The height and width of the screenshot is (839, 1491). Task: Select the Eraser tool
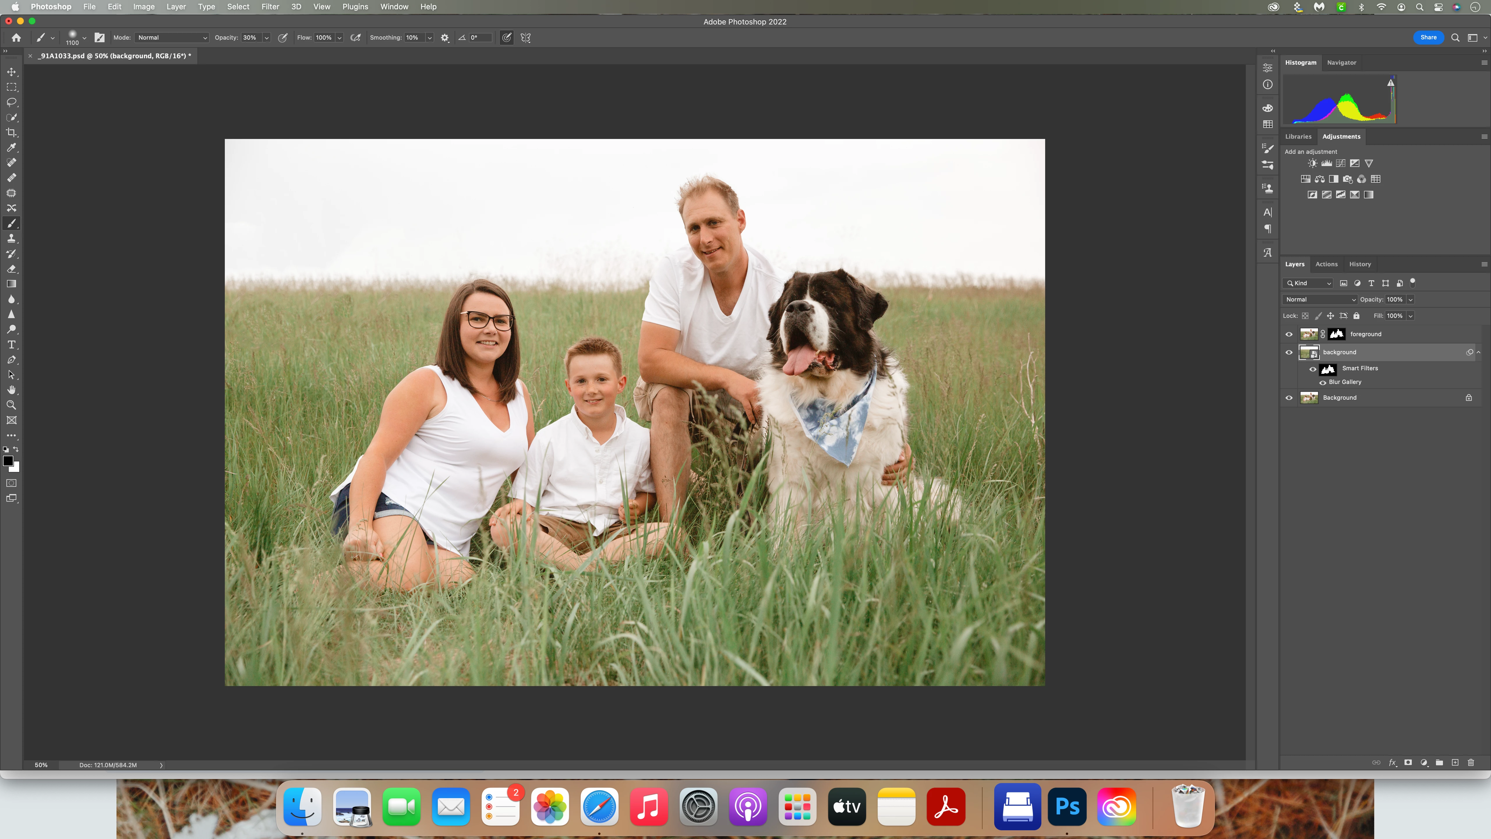tap(11, 269)
